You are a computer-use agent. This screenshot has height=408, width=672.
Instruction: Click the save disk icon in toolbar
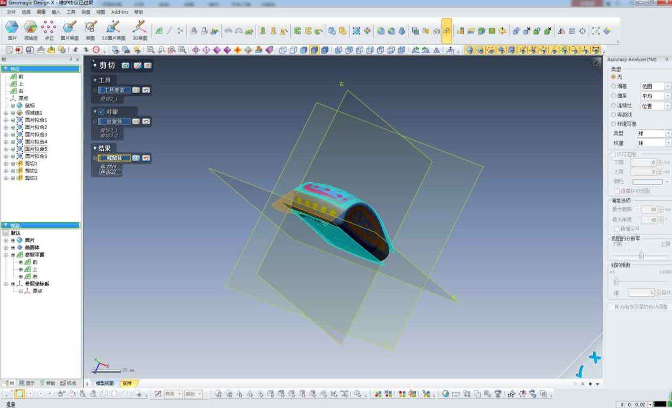point(30,50)
